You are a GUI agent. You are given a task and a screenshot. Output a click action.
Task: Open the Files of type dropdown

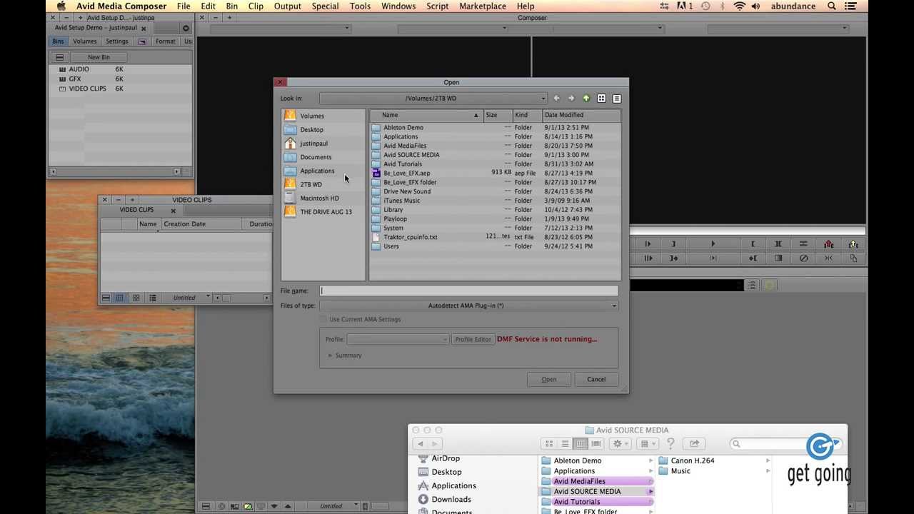point(468,306)
